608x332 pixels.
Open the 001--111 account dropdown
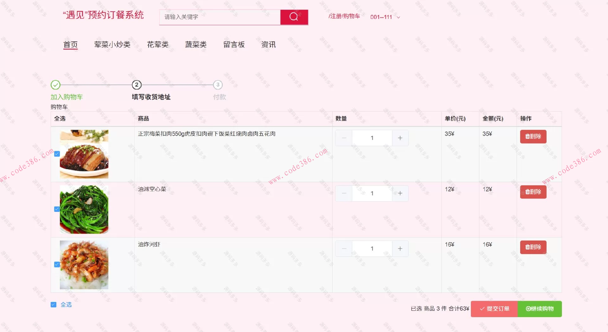pyautogui.click(x=381, y=17)
